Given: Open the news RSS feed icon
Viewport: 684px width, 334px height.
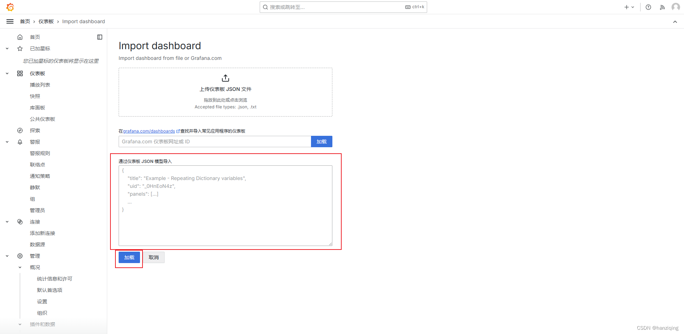Looking at the screenshot, I should pyautogui.click(x=662, y=7).
